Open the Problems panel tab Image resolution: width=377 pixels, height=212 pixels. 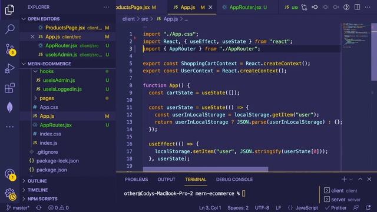[x=136, y=179]
